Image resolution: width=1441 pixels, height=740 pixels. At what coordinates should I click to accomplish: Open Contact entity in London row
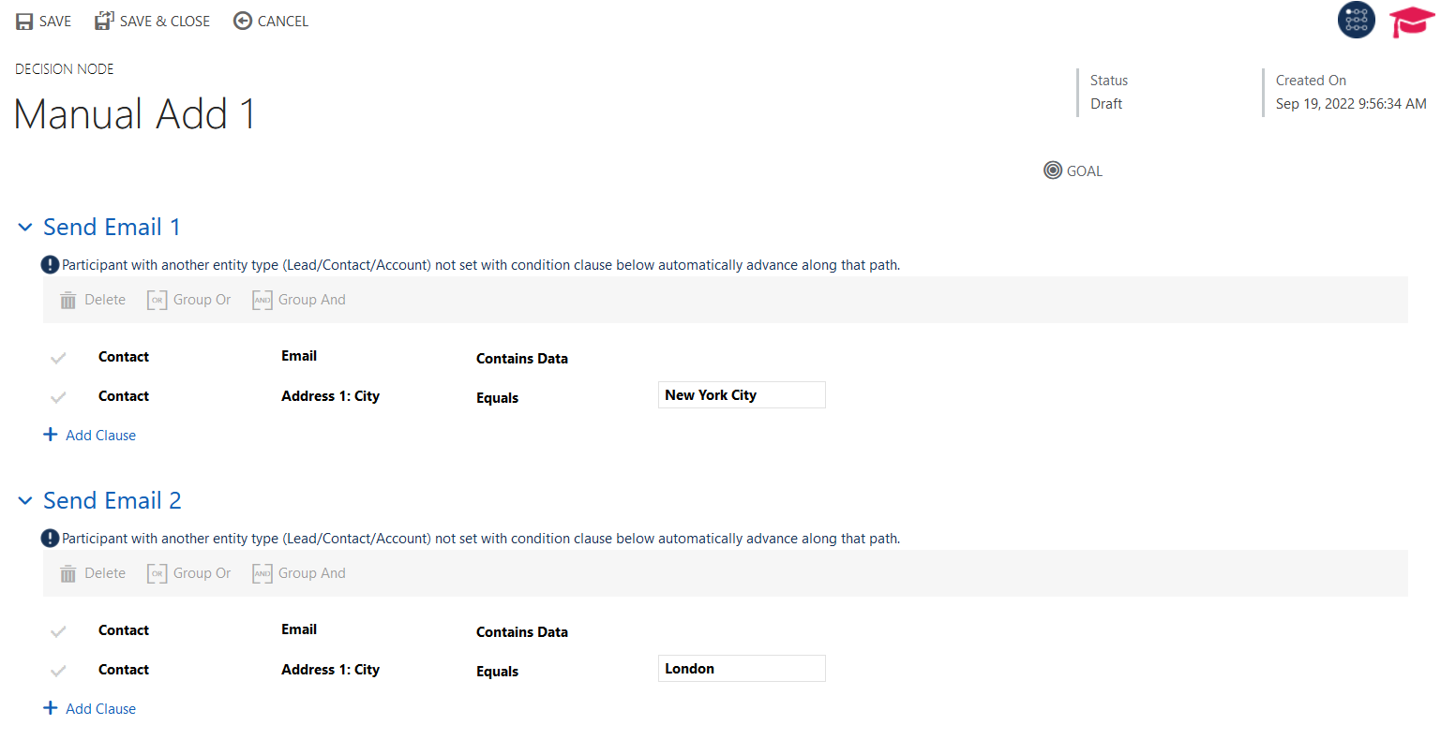pyautogui.click(x=124, y=670)
